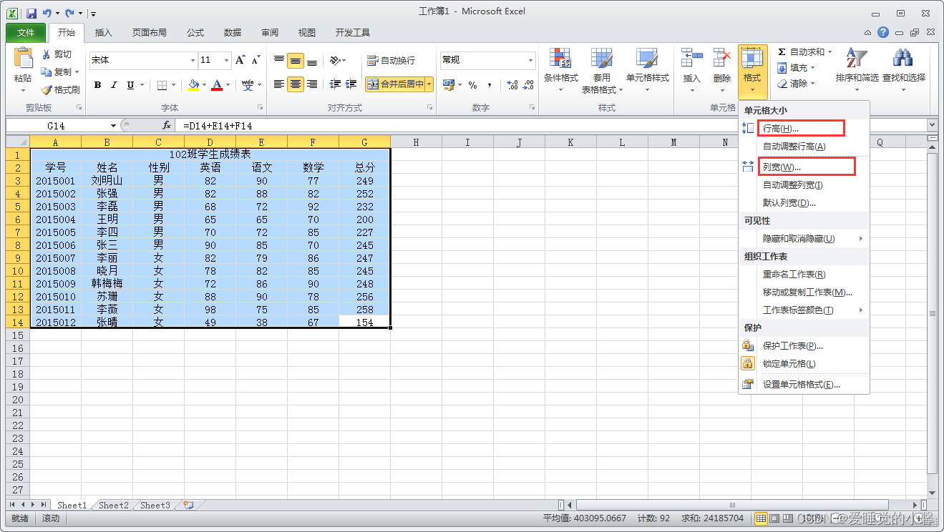The image size is (944, 532).
Task: Click the increase indent icon
Action: tap(351, 84)
